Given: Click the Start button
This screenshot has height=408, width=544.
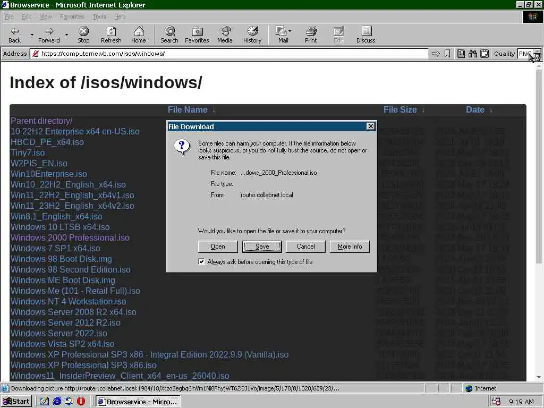Looking at the screenshot, I should click(16, 402).
